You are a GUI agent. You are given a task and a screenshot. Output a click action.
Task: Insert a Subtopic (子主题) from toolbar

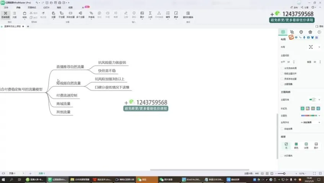coord(62,15)
